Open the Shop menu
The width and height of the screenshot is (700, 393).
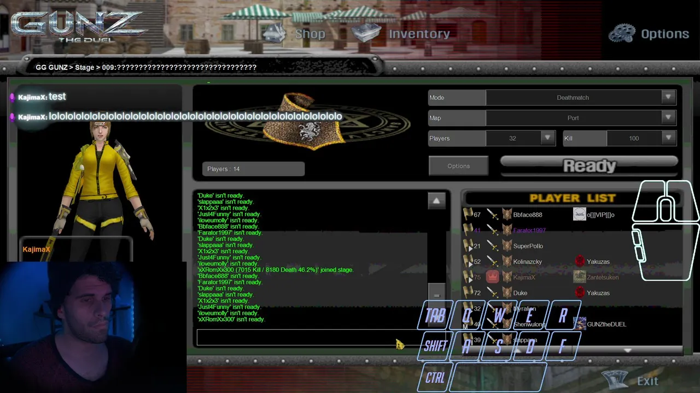pos(310,34)
